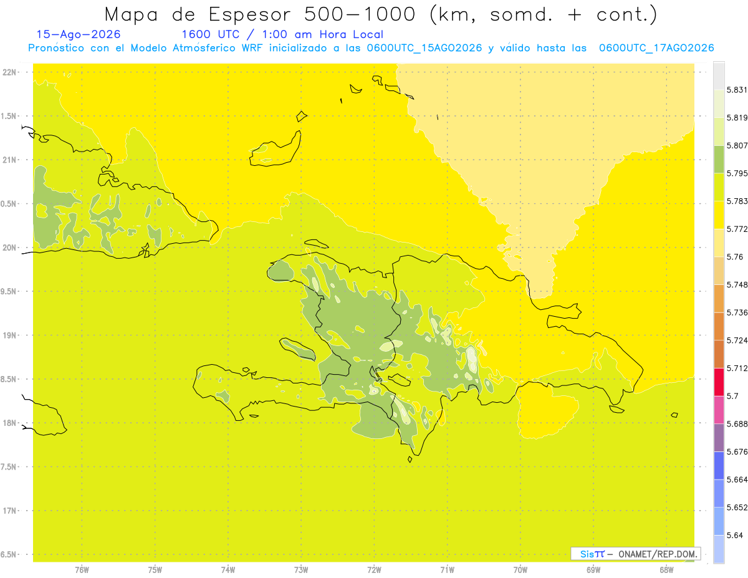Screen dimensions: 748x578
Task: Click the latitude label 17N
Action: [9, 511]
